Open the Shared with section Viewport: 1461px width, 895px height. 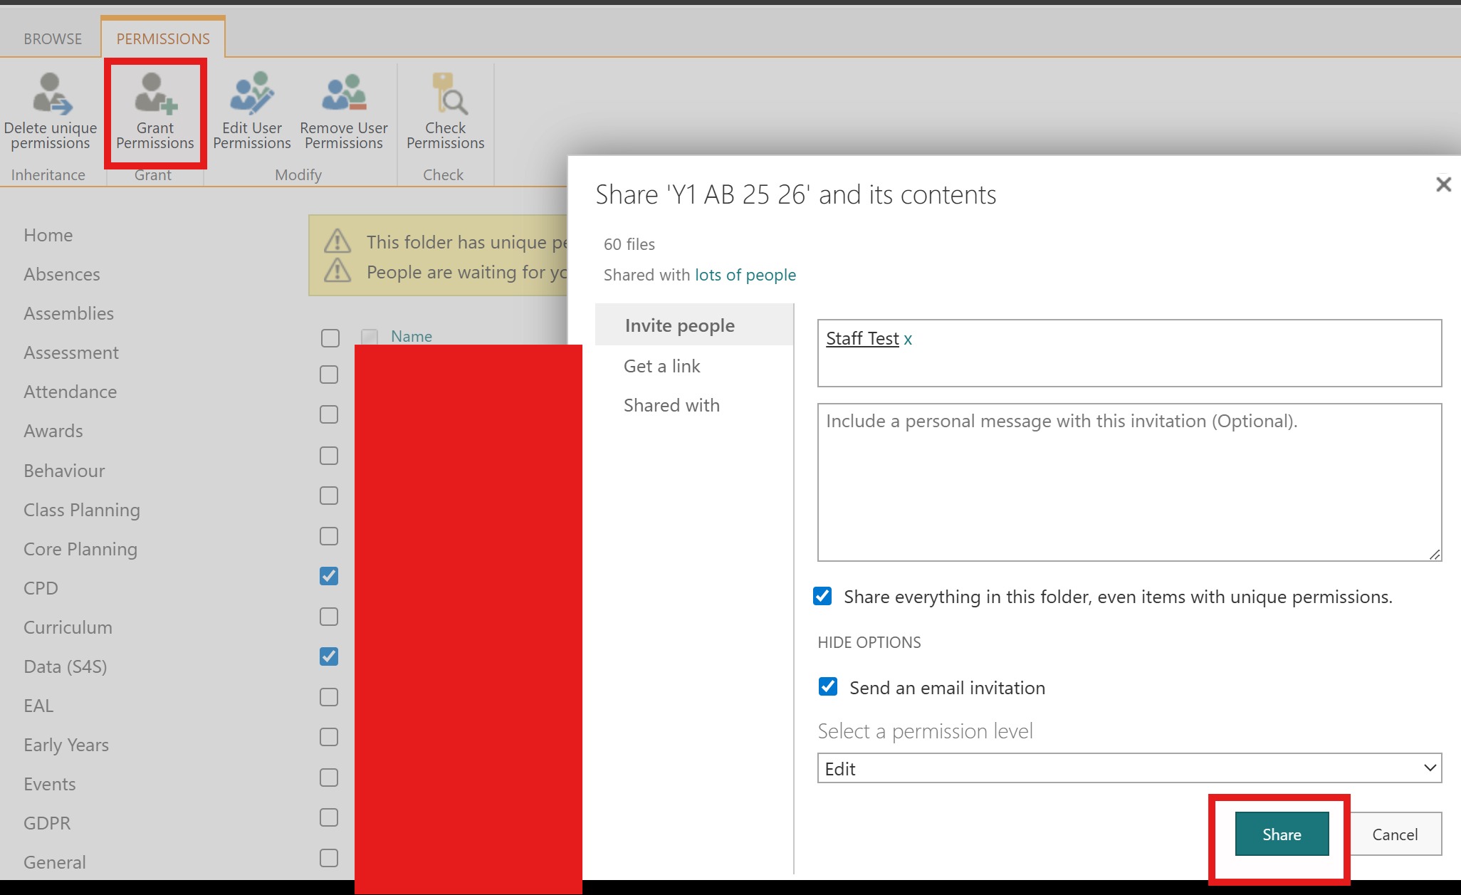click(x=671, y=405)
